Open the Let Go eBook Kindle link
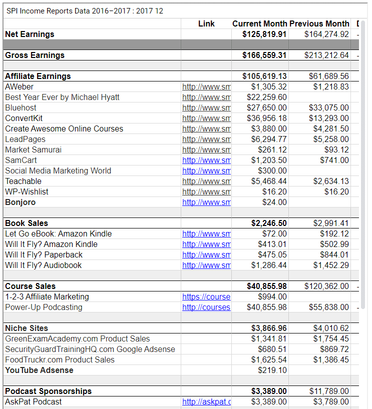 click(206, 233)
